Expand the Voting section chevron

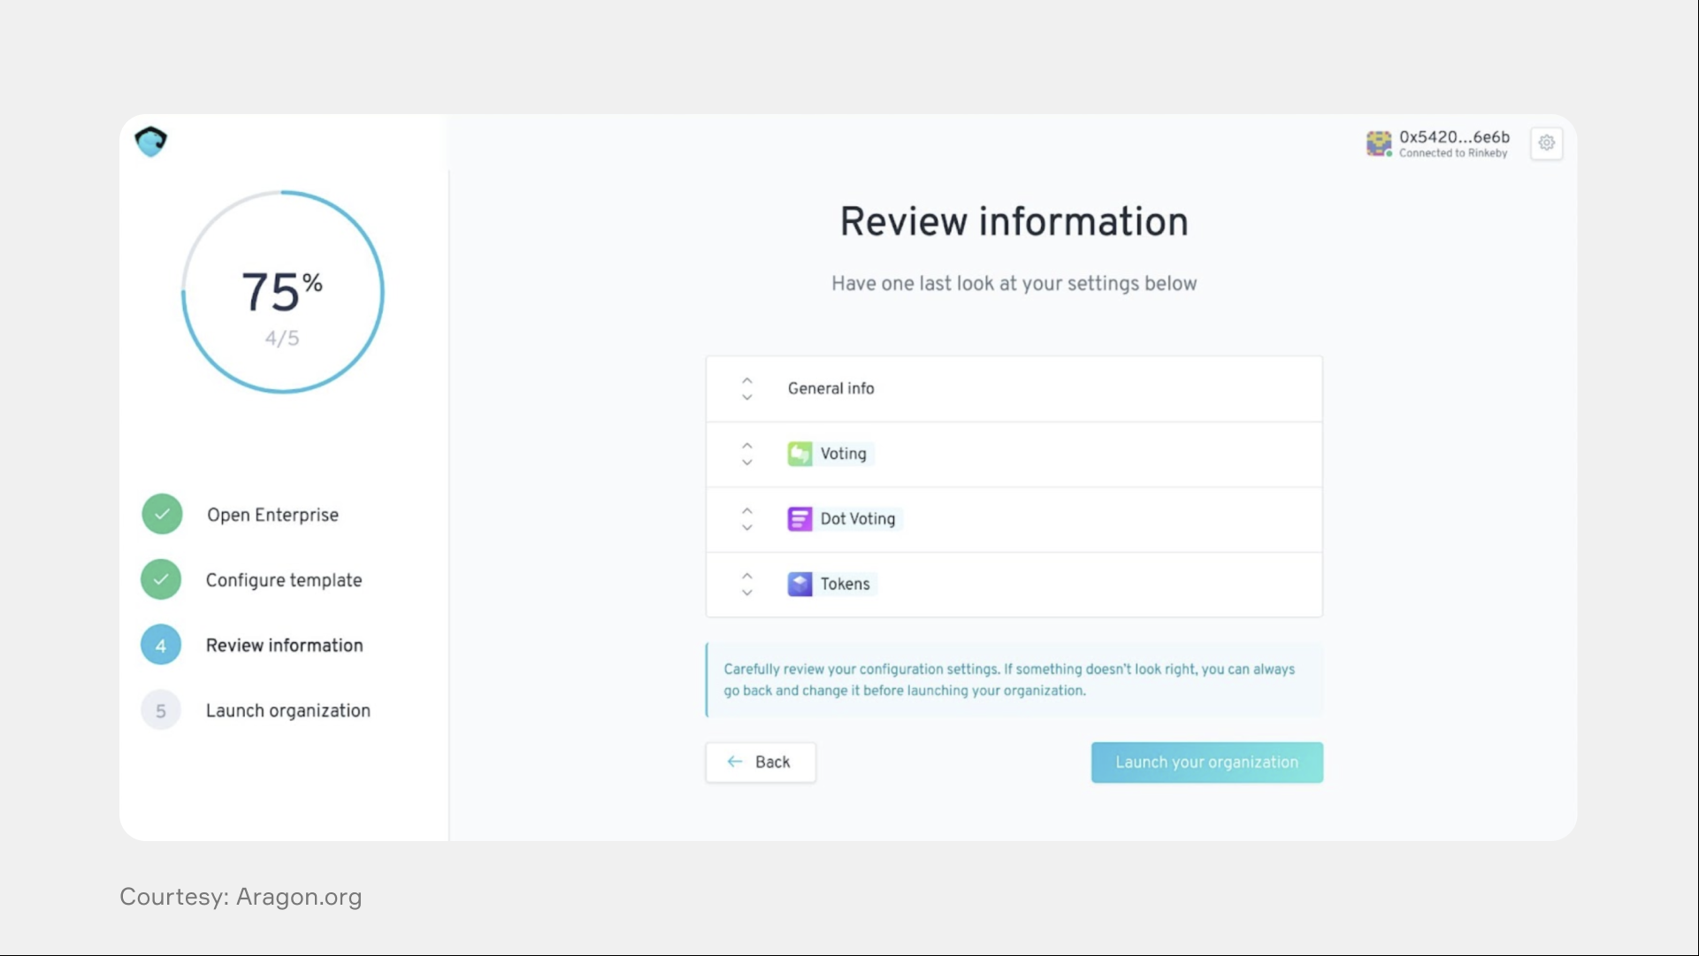pos(747,454)
